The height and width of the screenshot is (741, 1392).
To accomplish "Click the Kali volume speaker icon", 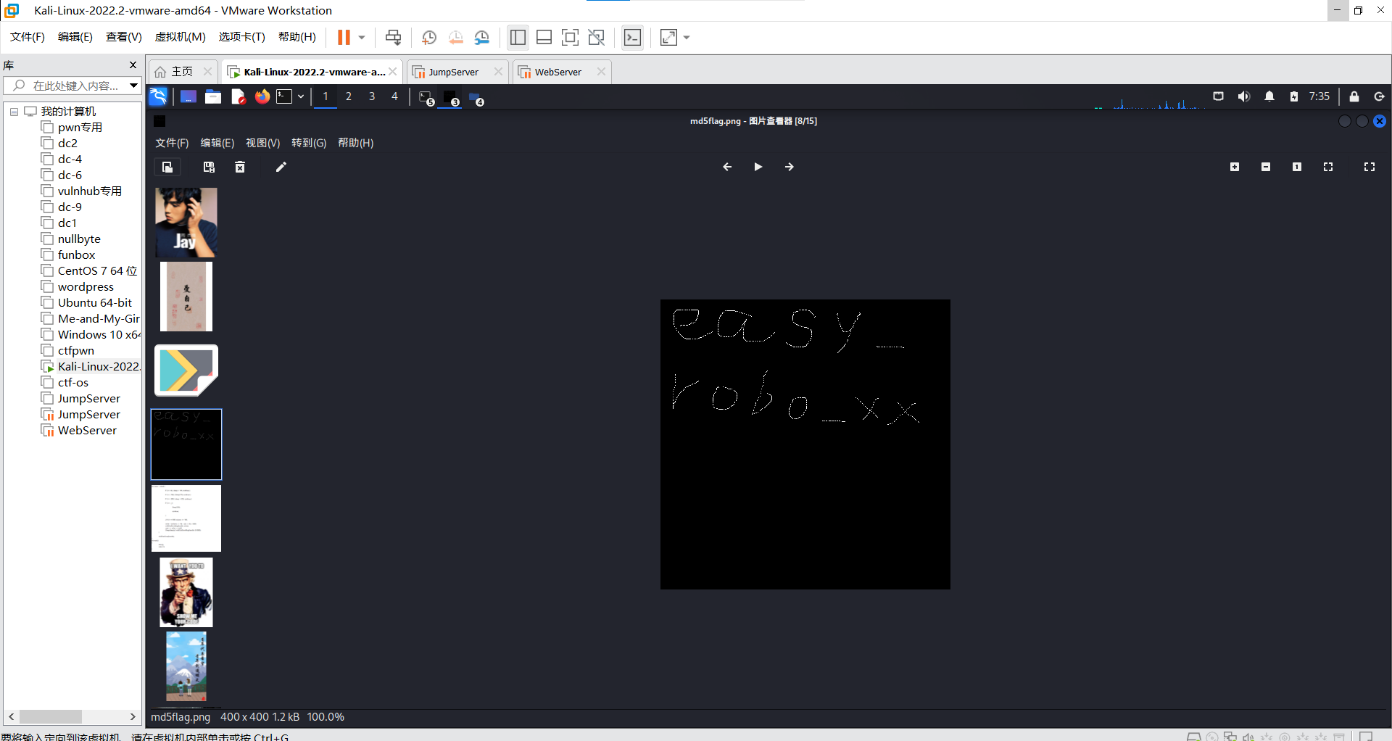I will (1244, 96).
